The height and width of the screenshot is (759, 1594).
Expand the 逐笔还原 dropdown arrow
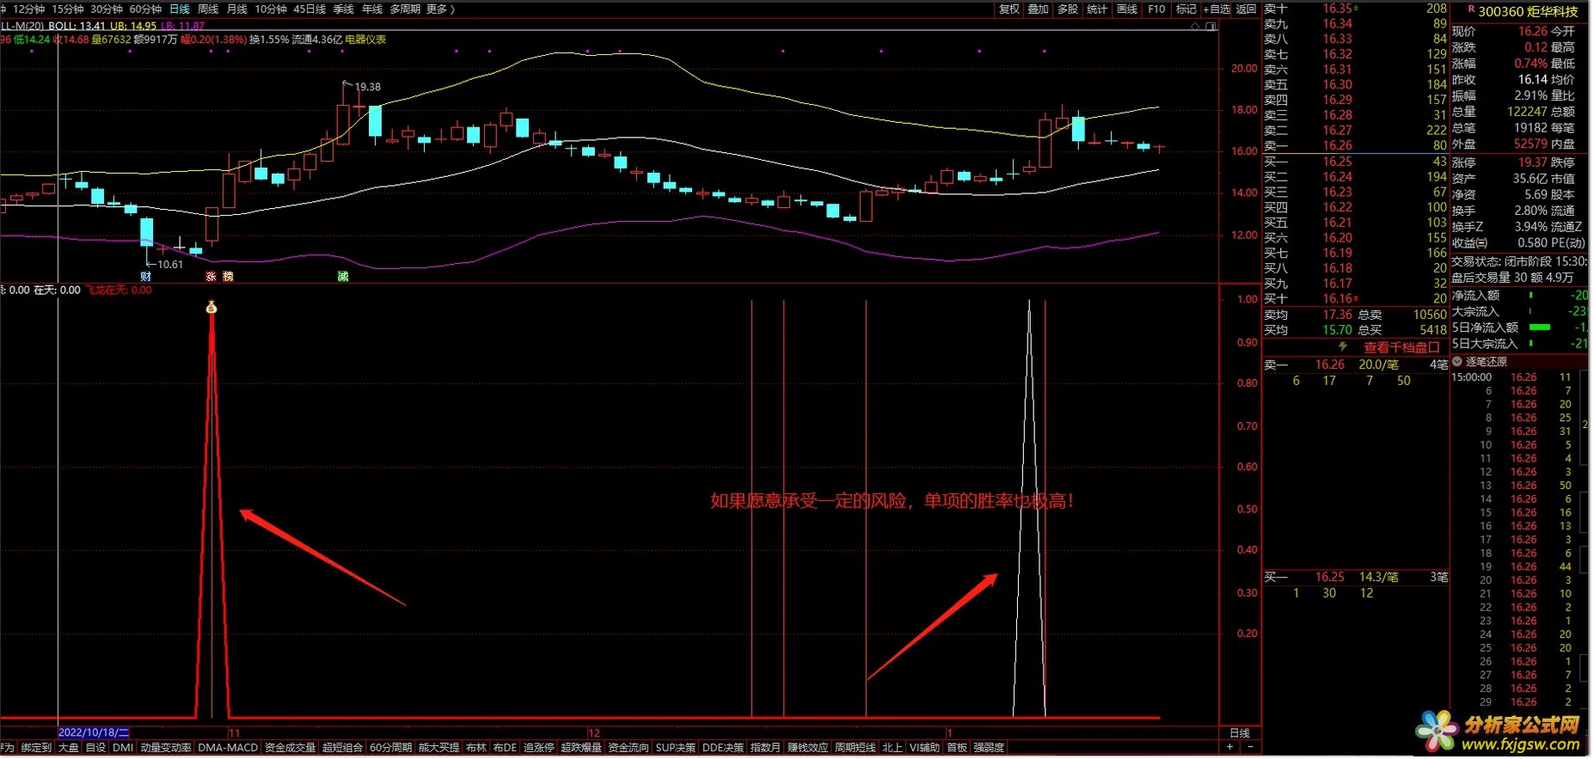1457,362
